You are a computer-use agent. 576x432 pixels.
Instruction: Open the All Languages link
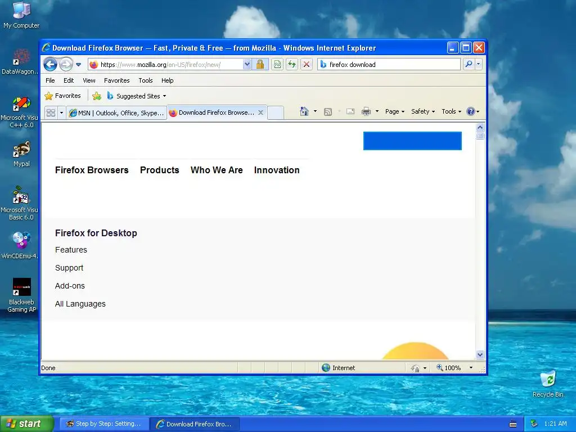pyautogui.click(x=80, y=304)
